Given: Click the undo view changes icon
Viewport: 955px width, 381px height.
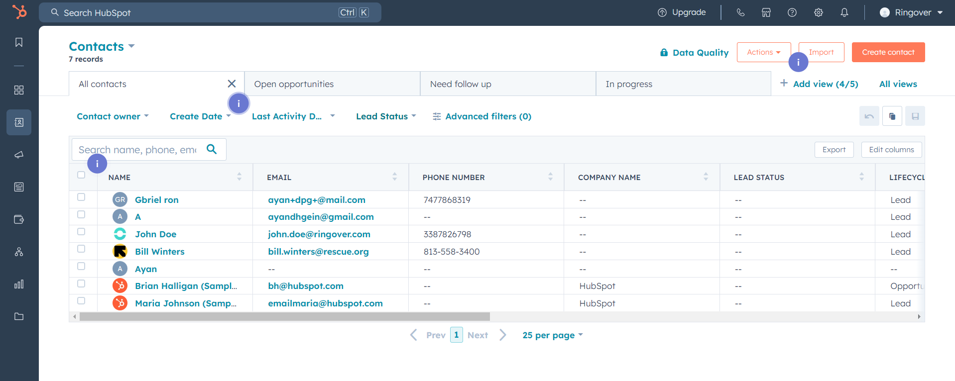Looking at the screenshot, I should tap(869, 116).
